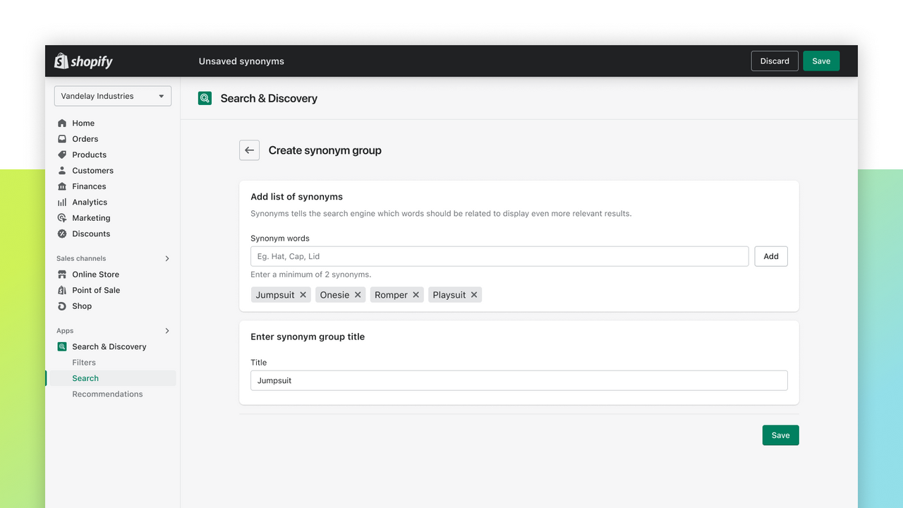Click the 'Unsaved synonyms' text in top bar
Viewport: 903px width, 508px height.
pyautogui.click(x=241, y=61)
